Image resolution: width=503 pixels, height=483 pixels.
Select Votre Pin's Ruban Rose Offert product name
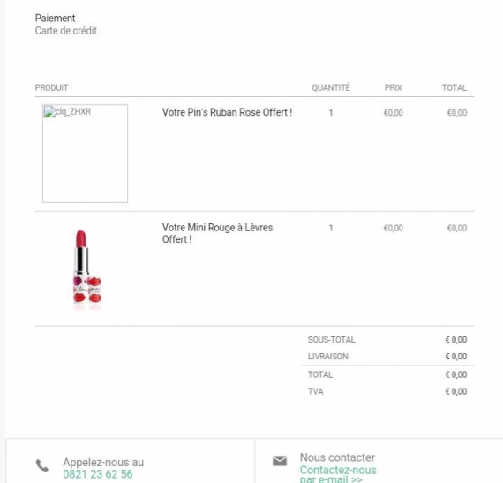(x=227, y=112)
